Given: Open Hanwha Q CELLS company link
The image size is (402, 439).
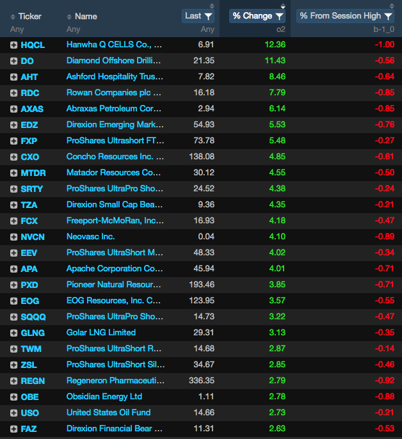Looking at the screenshot, I should (114, 45).
